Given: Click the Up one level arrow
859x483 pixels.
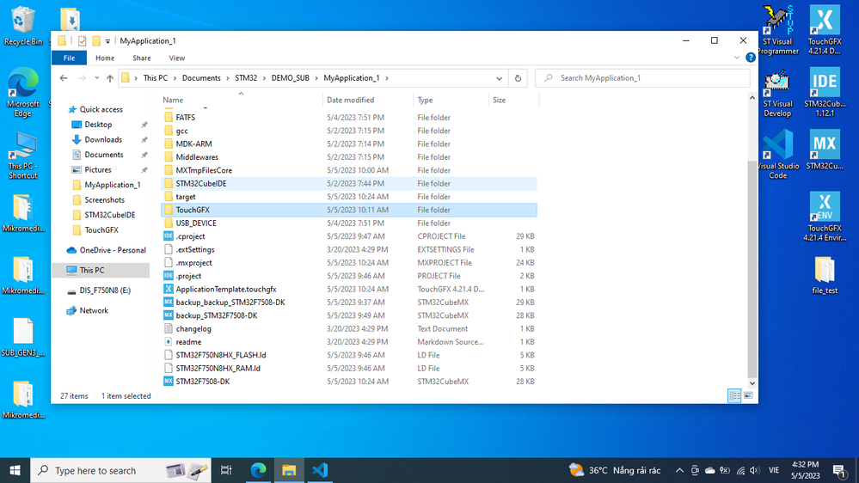Looking at the screenshot, I should click(x=110, y=78).
